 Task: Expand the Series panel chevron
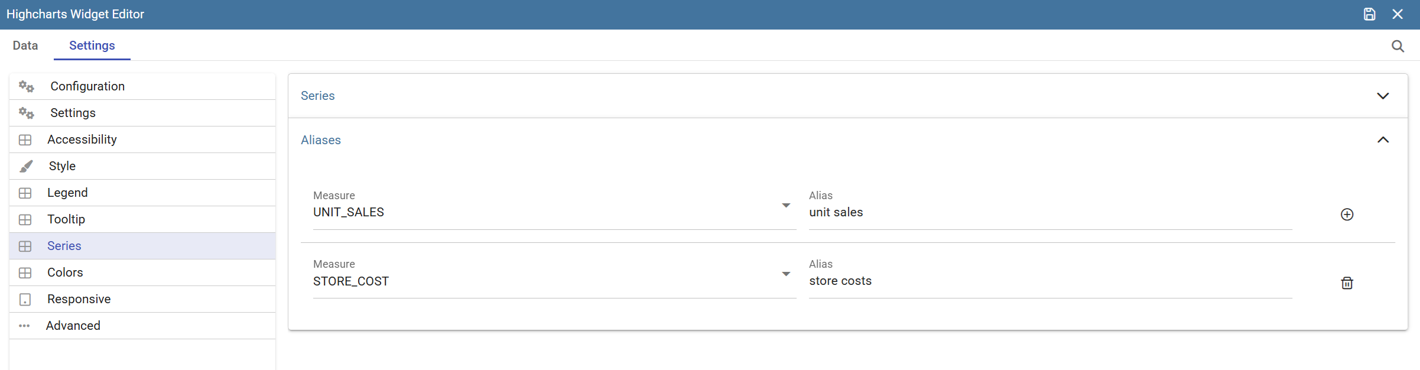[x=1383, y=96]
